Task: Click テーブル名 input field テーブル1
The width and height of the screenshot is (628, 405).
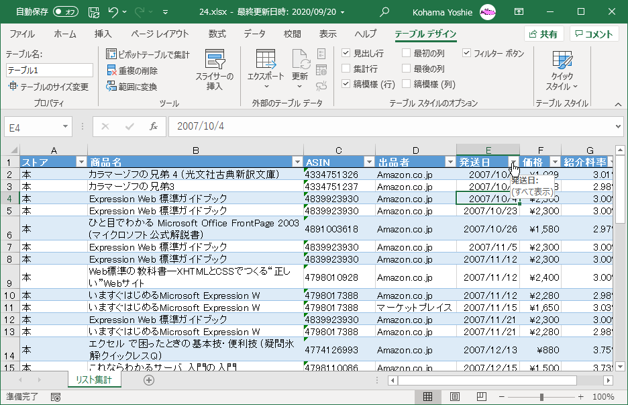Action: (49, 70)
